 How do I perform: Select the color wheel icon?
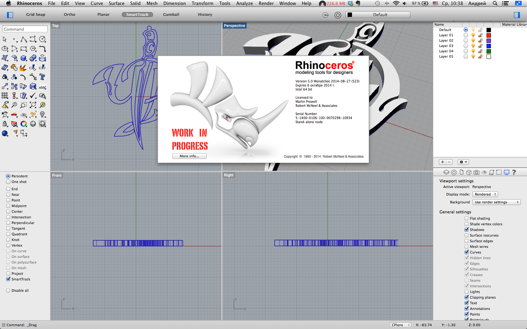[x=24, y=124]
